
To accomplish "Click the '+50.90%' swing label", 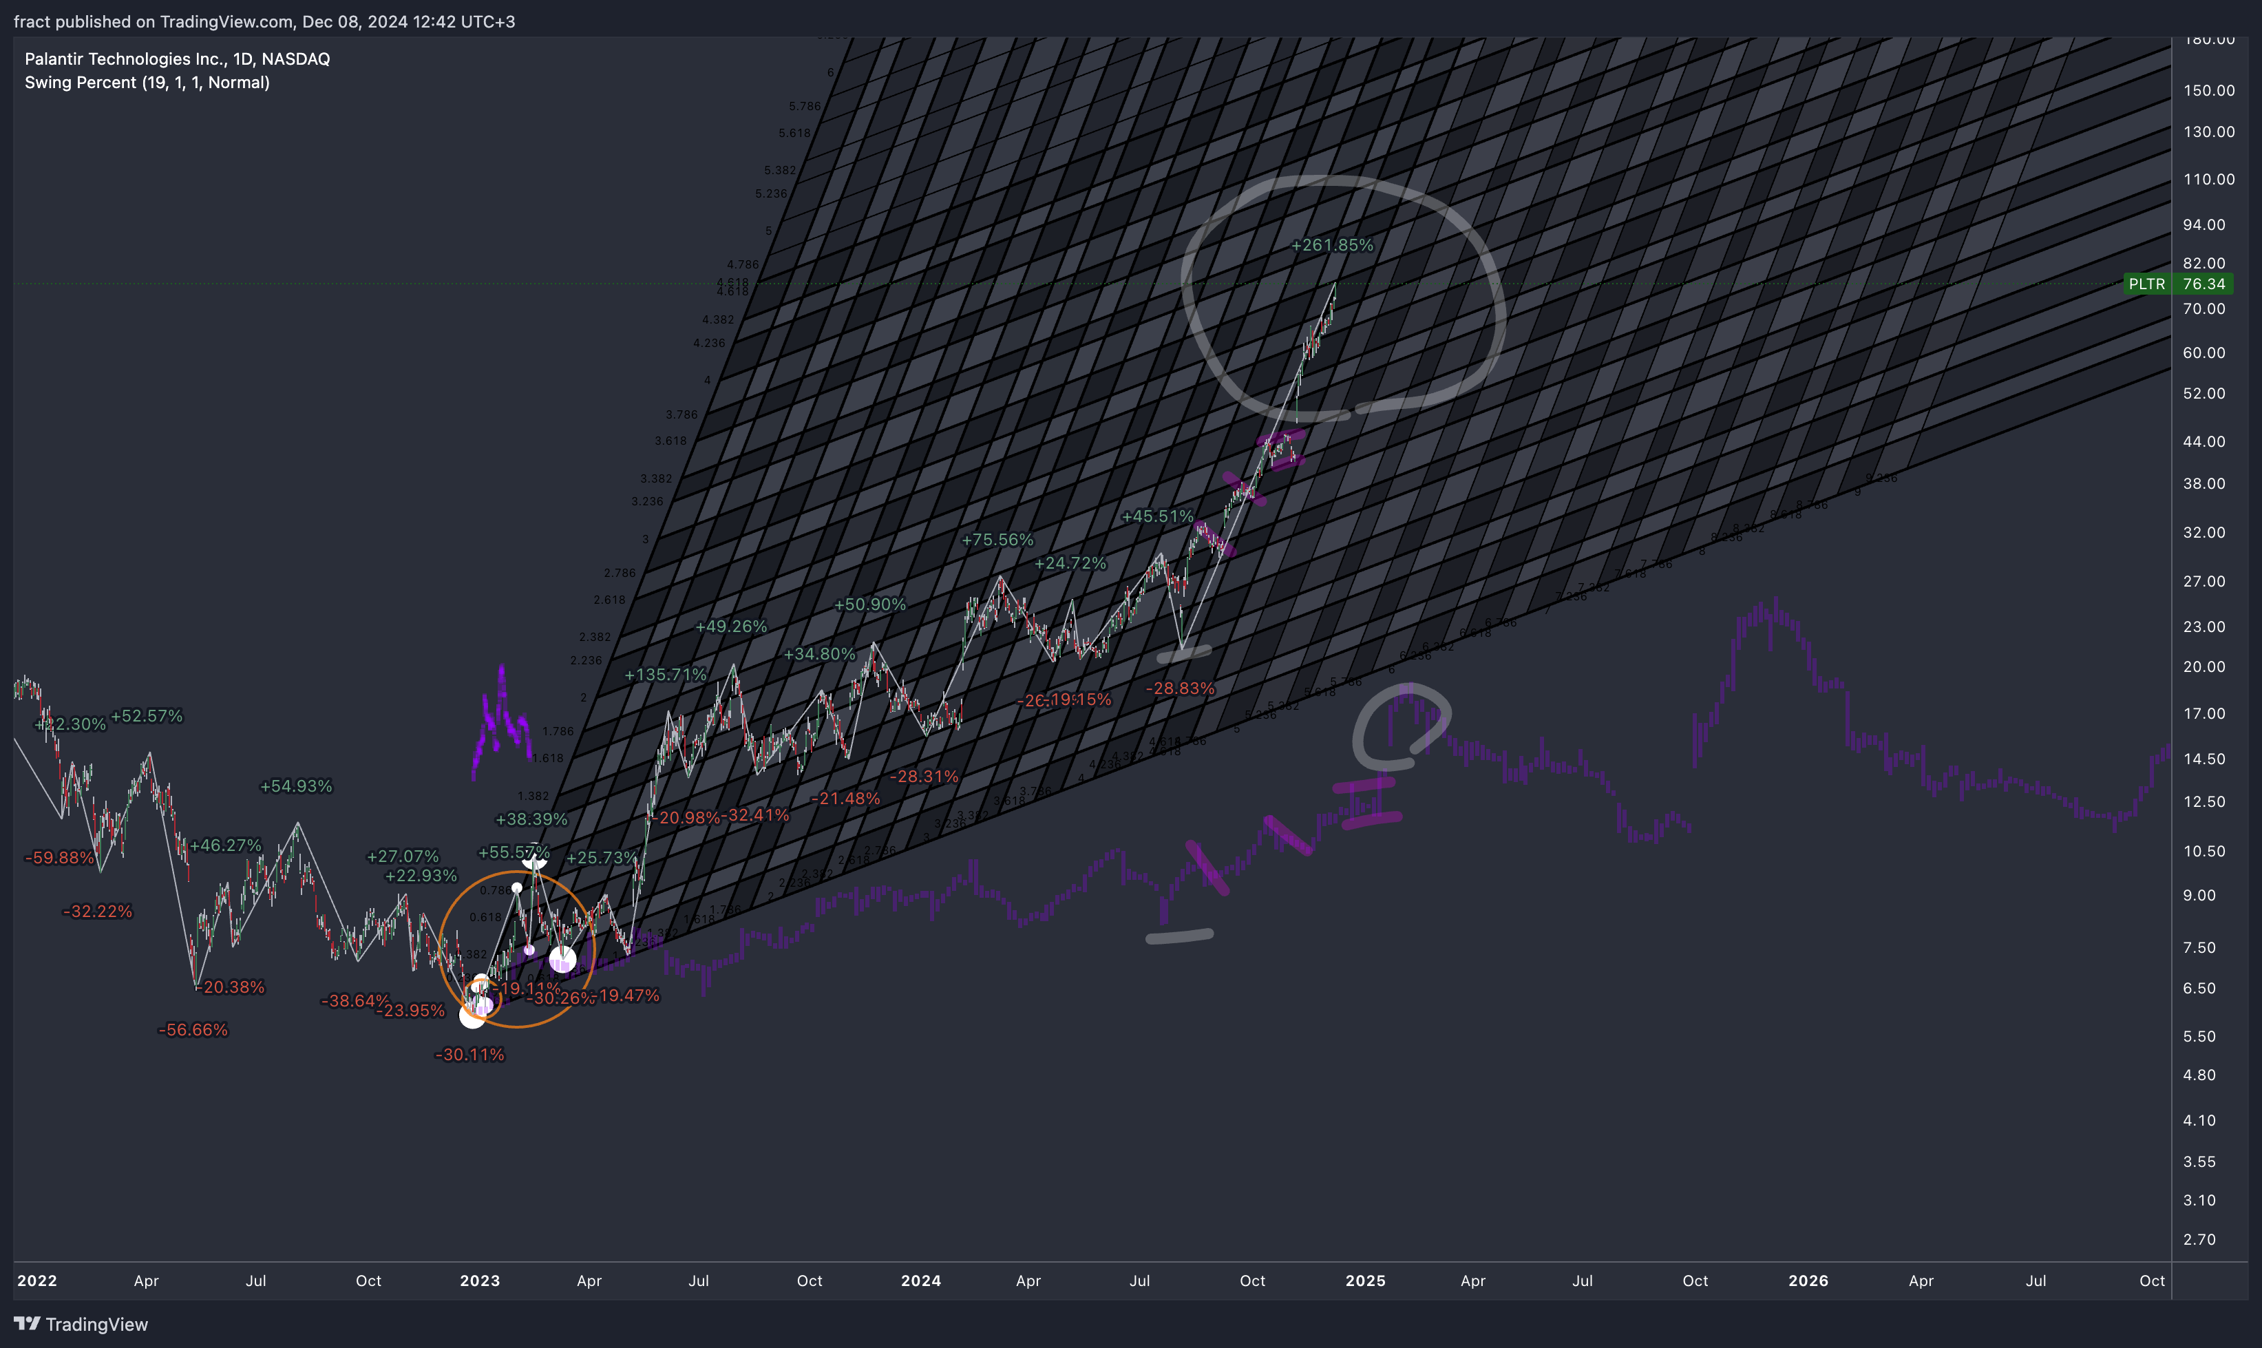I will (870, 605).
